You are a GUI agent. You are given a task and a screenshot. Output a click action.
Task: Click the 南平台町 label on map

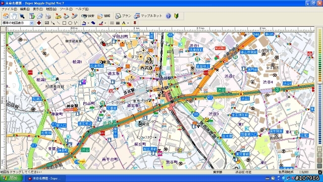coord(110,159)
